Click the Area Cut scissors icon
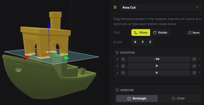The height and width of the screenshot is (105, 204). tap(115, 7)
